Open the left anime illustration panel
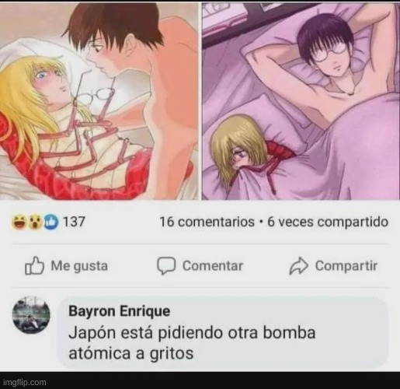The width and height of the screenshot is (400, 389). [x=99, y=101]
